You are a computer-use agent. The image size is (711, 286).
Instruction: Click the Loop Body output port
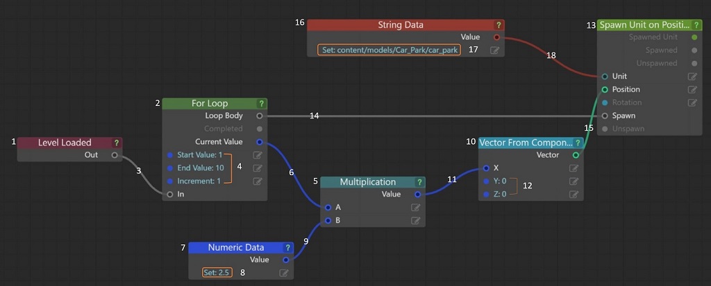tap(260, 116)
